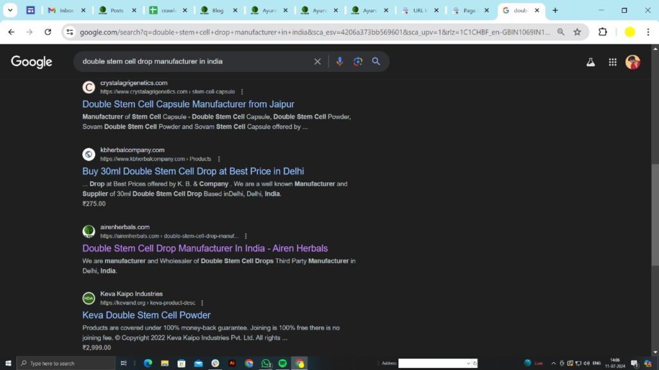Viewport: 659px width, 370px height.
Task: Close the Inbox Gmail tab
Action: 83,10
